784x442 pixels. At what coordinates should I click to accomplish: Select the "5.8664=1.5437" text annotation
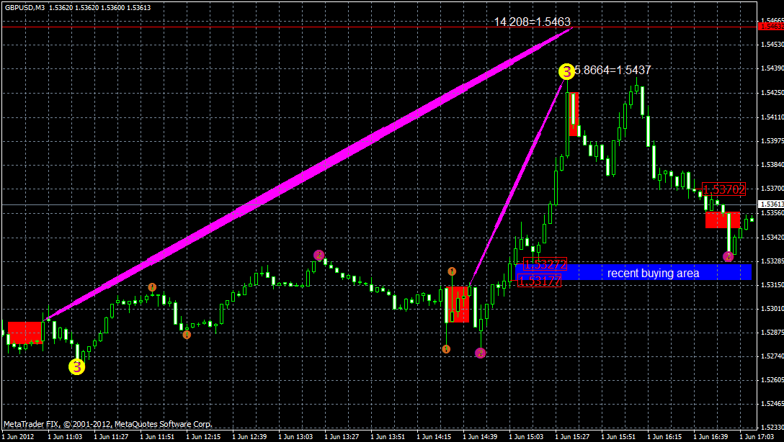click(x=612, y=71)
